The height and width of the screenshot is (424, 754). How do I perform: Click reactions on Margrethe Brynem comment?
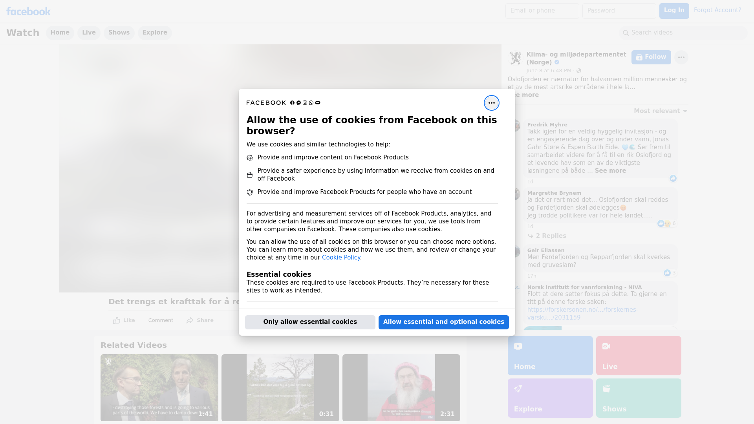(667, 223)
